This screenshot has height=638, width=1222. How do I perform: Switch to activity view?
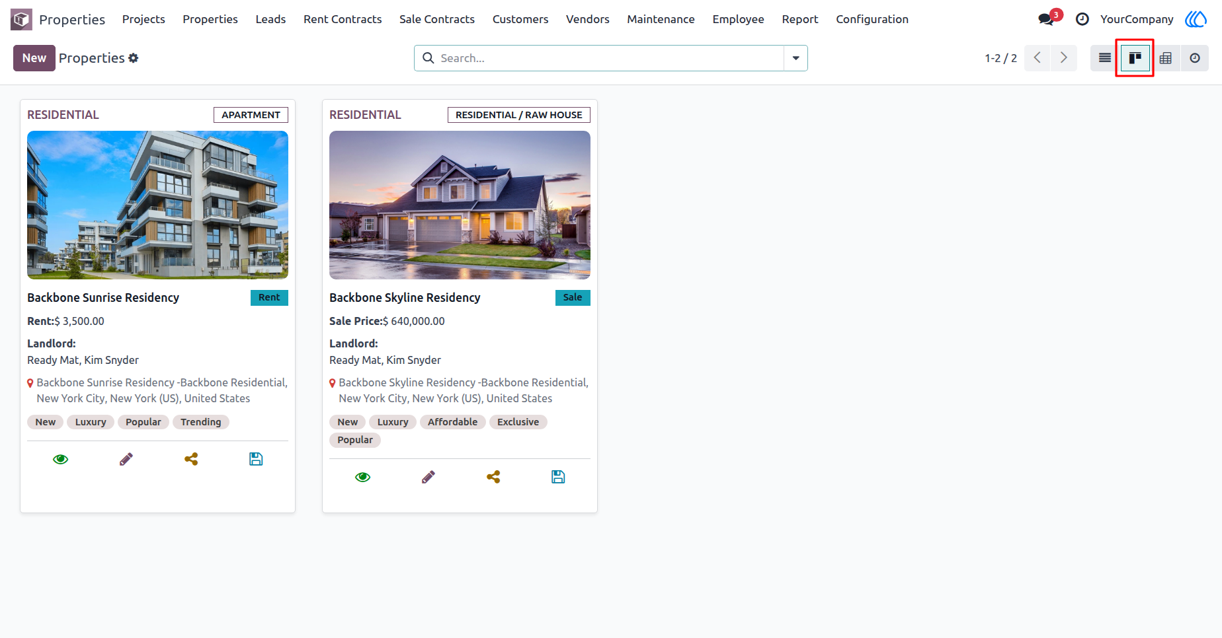[1195, 58]
